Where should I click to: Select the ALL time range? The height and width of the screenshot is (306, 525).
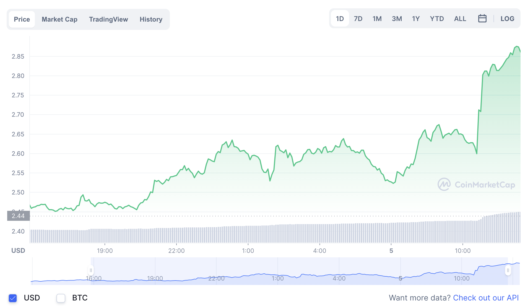(x=459, y=19)
